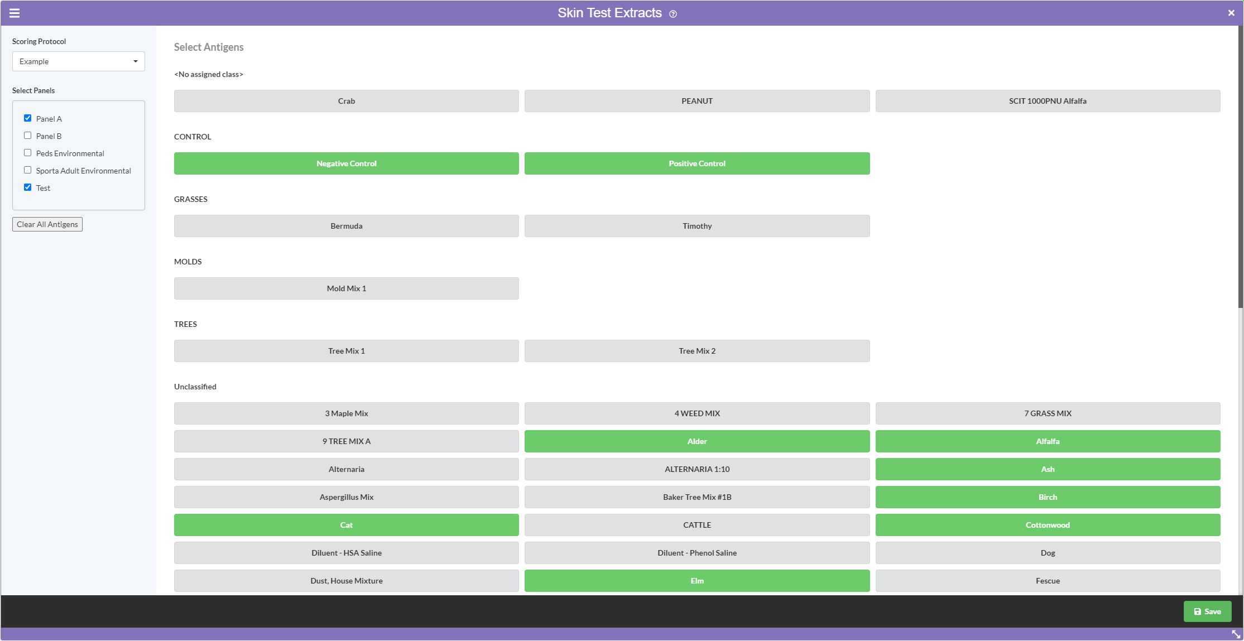Click the vertical scrollbar thumb
This screenshot has height=641, width=1244.
[1240, 167]
